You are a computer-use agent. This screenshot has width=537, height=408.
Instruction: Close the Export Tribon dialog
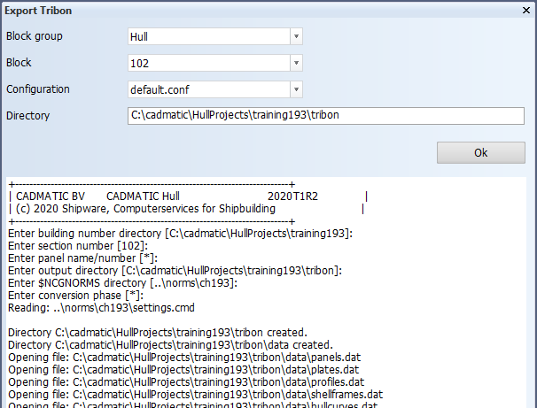(526, 11)
